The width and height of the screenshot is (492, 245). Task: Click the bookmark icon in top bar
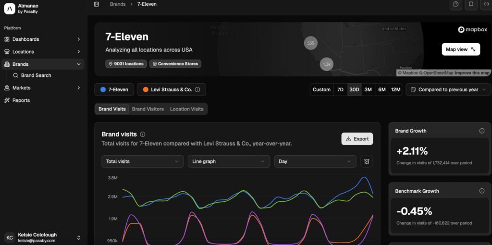tap(471, 4)
